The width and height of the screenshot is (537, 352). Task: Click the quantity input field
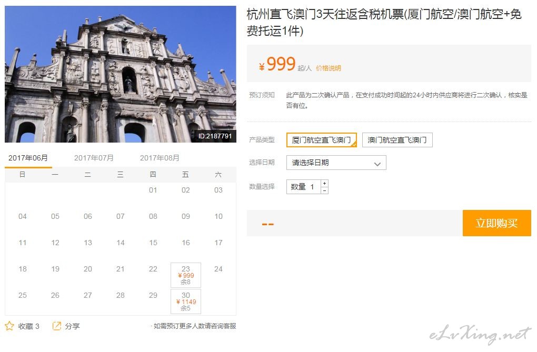303,187
